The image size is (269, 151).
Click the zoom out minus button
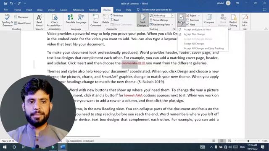point(235,141)
